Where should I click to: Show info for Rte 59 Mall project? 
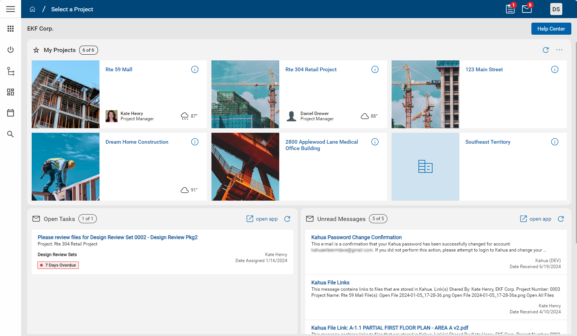pyautogui.click(x=195, y=69)
